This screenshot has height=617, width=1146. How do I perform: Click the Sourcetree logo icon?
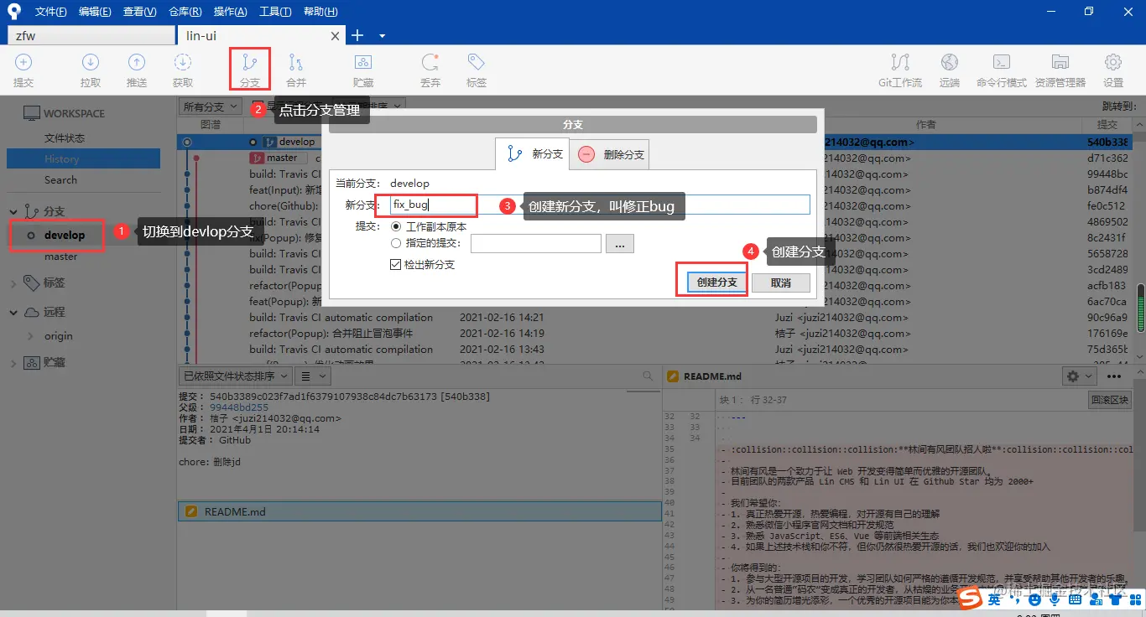[13, 11]
